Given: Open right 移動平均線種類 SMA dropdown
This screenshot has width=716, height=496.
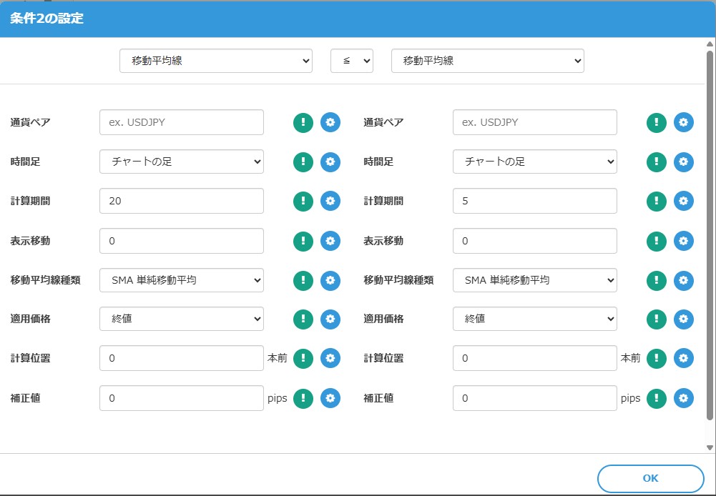Looking at the screenshot, I should pos(534,279).
